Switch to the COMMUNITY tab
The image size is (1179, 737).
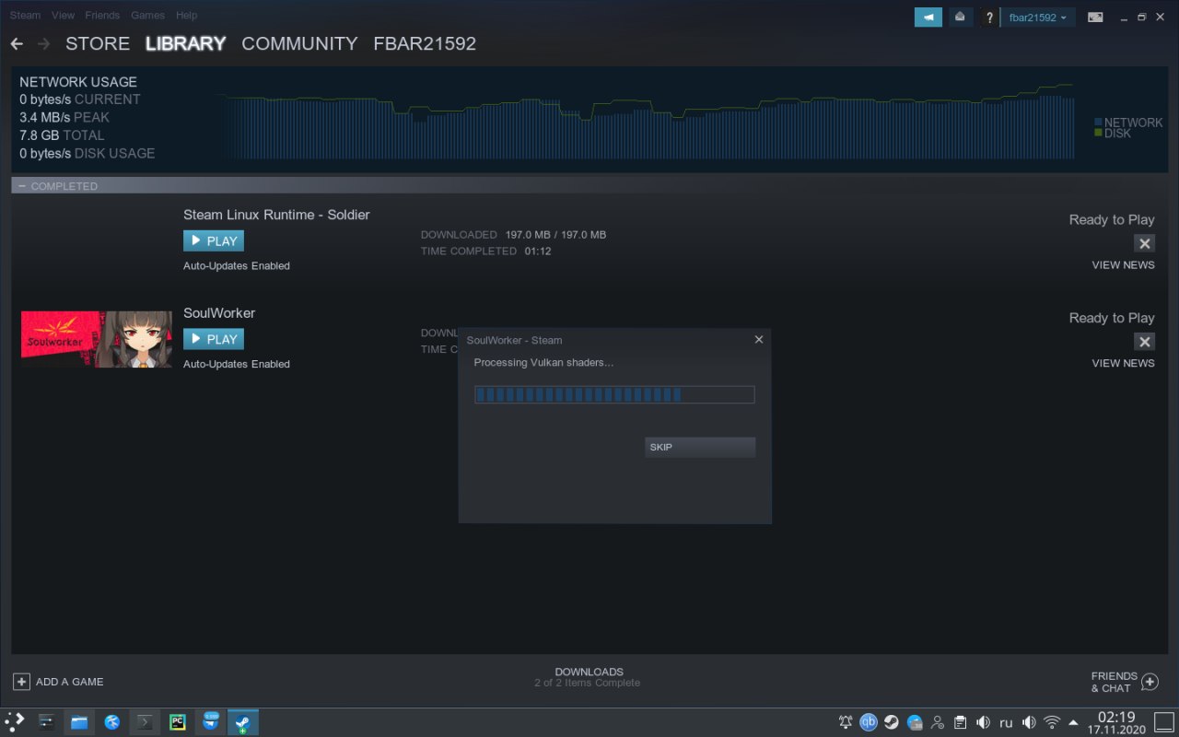pyautogui.click(x=299, y=43)
